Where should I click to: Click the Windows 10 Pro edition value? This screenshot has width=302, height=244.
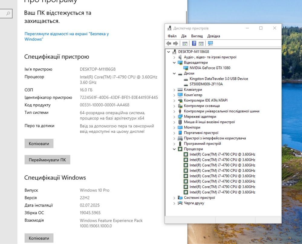[95, 190]
